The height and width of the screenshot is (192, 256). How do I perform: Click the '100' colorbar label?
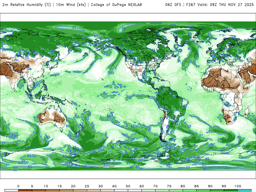tap(238, 186)
